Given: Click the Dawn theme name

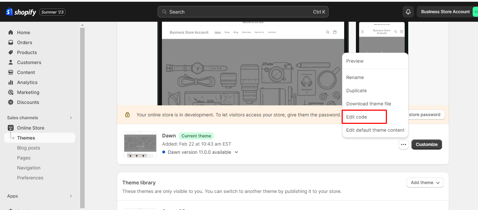Looking at the screenshot, I should point(169,136).
